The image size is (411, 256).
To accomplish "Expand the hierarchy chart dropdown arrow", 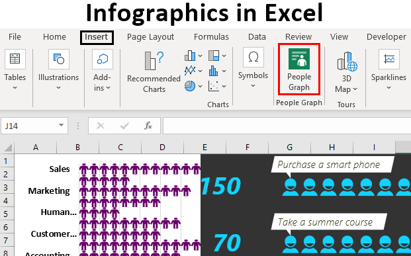I will tap(224, 56).
